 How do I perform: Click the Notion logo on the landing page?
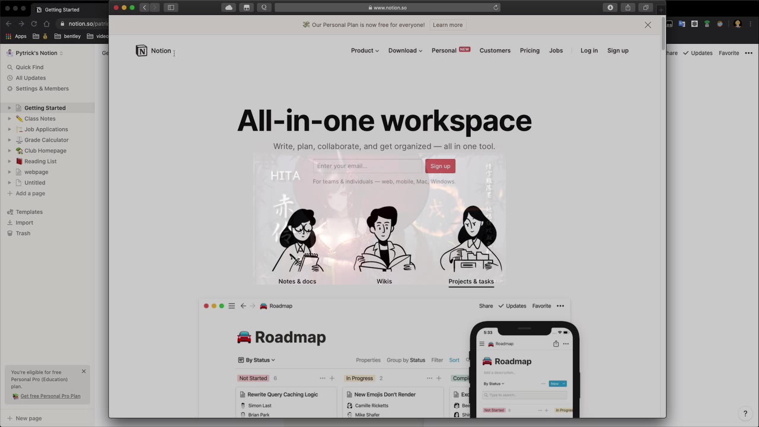(x=154, y=51)
